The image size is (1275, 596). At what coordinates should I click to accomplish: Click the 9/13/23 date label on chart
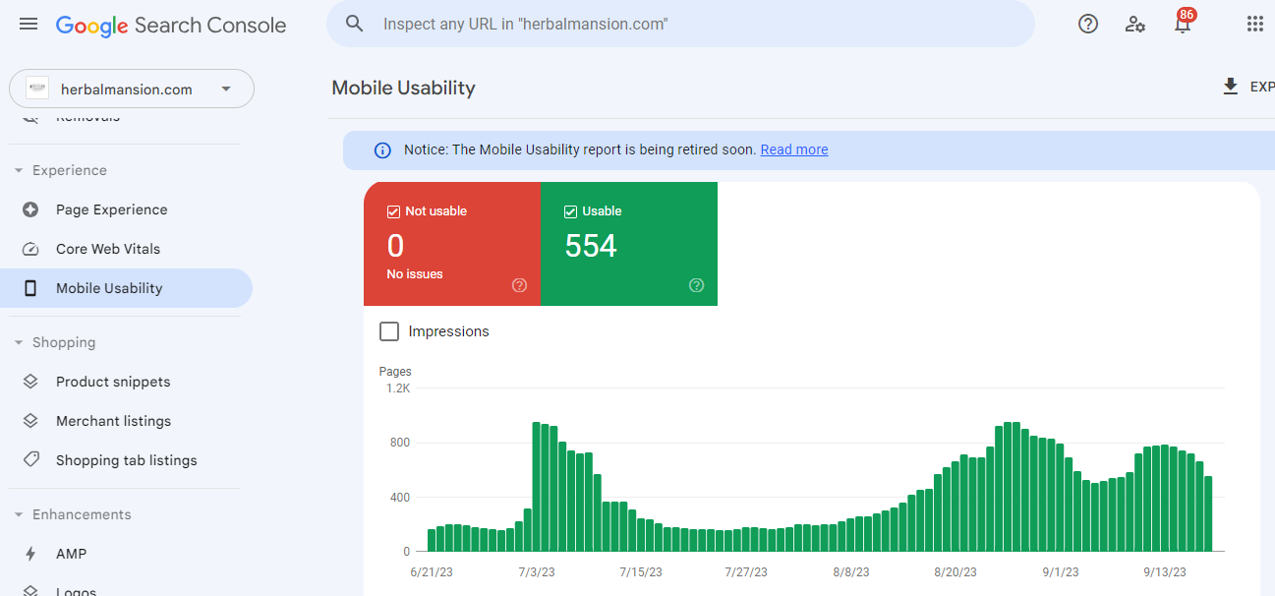tap(1165, 571)
